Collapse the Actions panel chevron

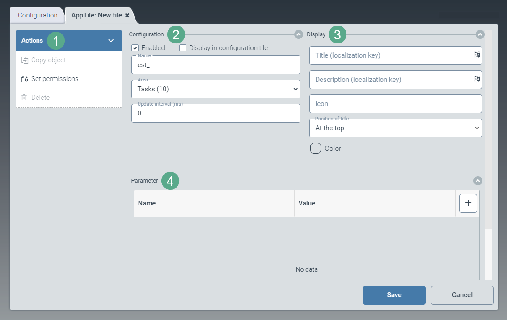point(111,41)
